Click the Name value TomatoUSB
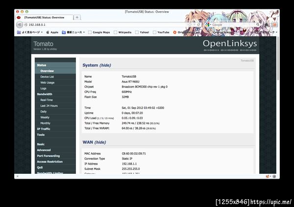 pyautogui.click(x=129, y=77)
